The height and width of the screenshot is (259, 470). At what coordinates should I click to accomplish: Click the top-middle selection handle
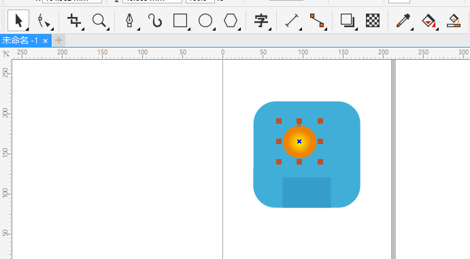299,121
